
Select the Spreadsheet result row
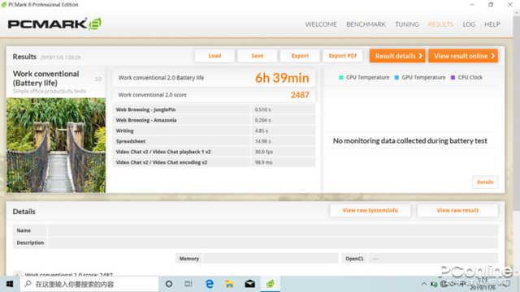coord(214,141)
